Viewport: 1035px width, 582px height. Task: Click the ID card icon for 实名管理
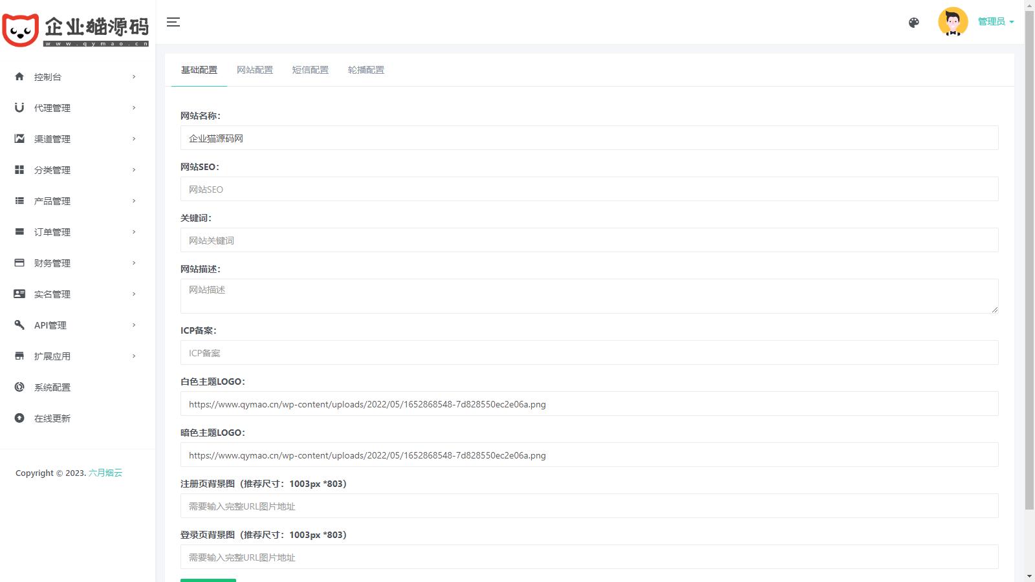click(19, 294)
